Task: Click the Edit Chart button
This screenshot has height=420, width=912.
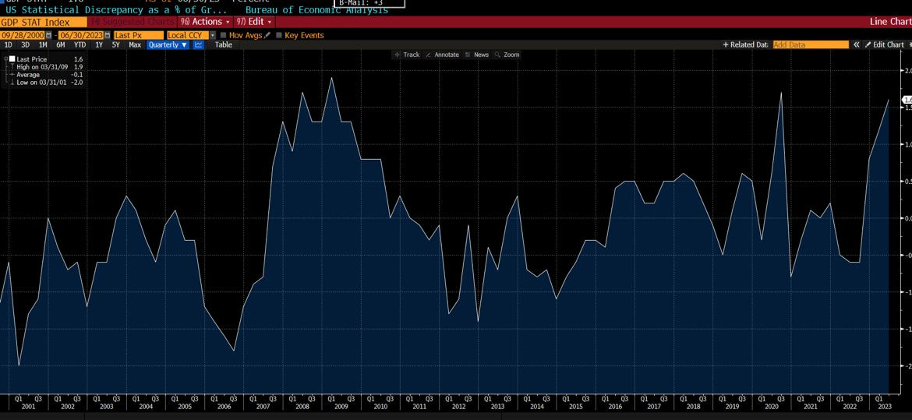Action: [884, 44]
